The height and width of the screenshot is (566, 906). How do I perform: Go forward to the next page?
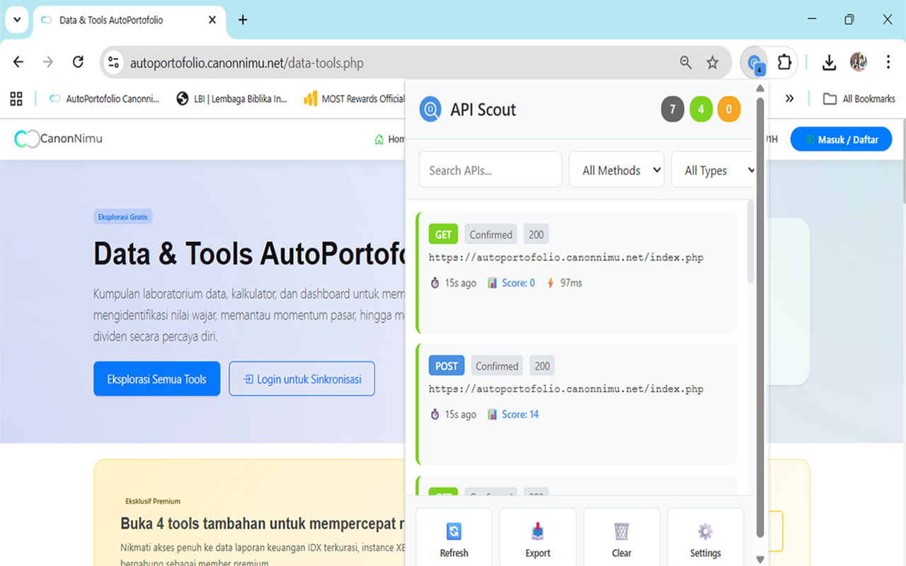coord(48,62)
